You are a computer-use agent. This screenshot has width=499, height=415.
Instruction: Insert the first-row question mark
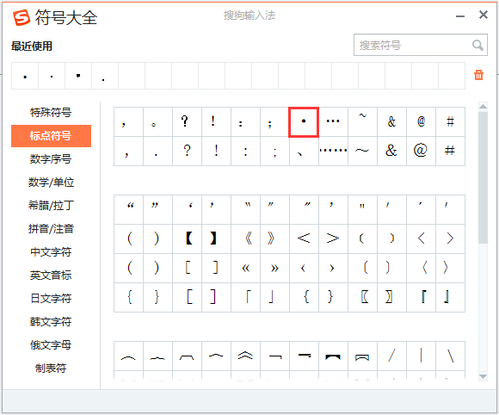point(187,122)
